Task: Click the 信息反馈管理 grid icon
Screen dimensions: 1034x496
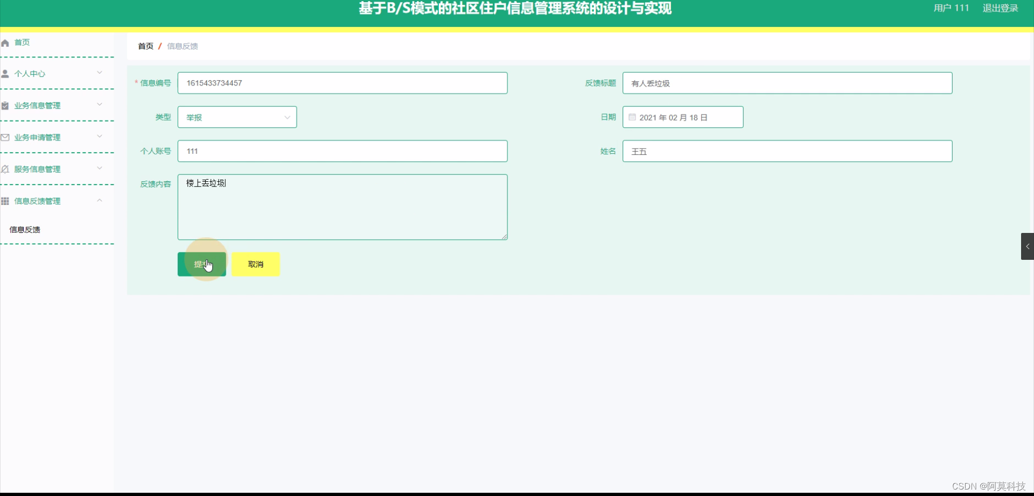Action: tap(5, 201)
